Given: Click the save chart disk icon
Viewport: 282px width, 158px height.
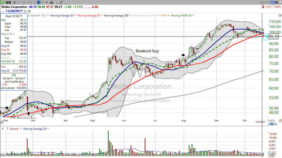Looking at the screenshot, I should (280, 3).
